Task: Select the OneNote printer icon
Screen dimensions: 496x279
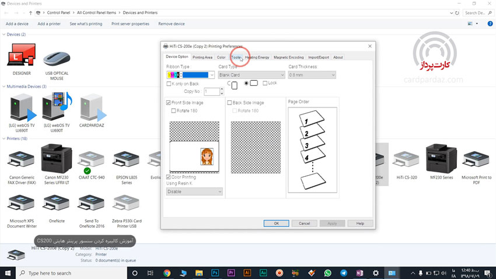Action: 57,209
